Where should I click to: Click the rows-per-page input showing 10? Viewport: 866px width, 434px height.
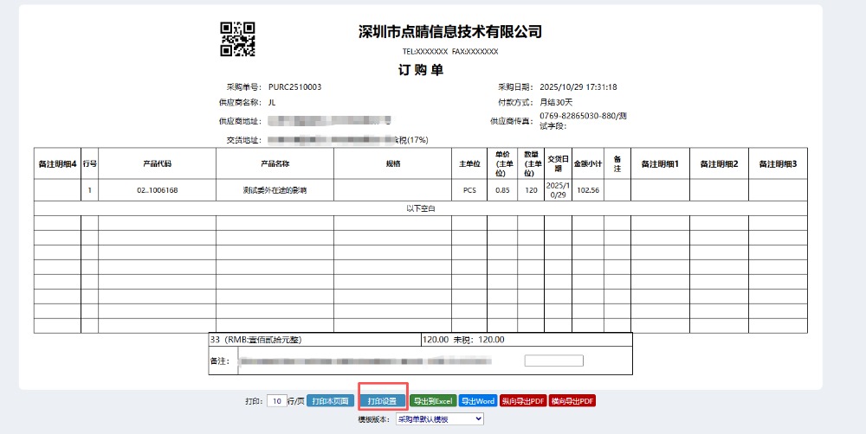coord(276,401)
